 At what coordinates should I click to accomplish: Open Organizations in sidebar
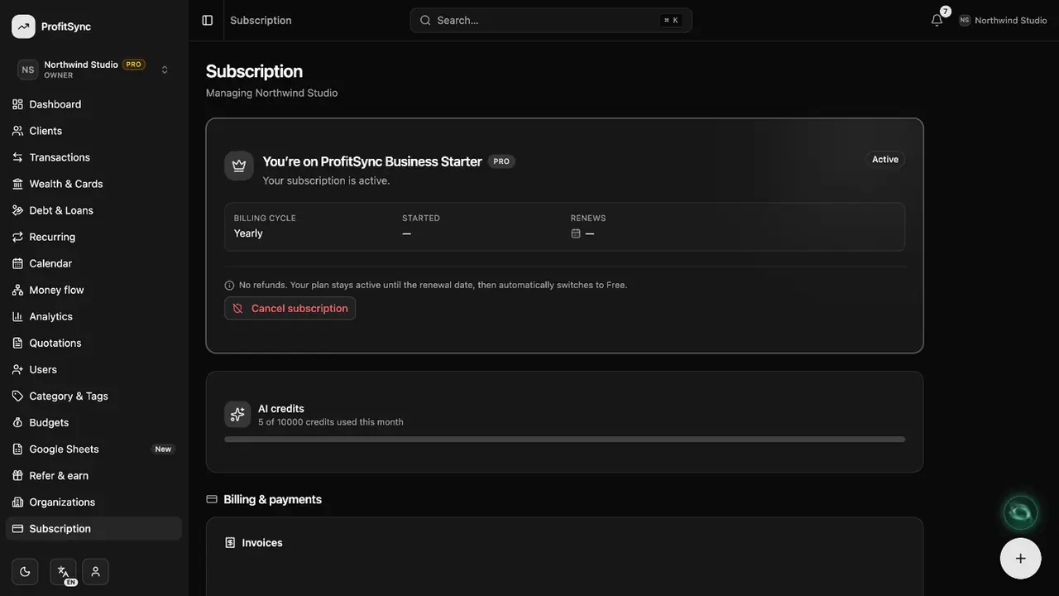pos(93,502)
